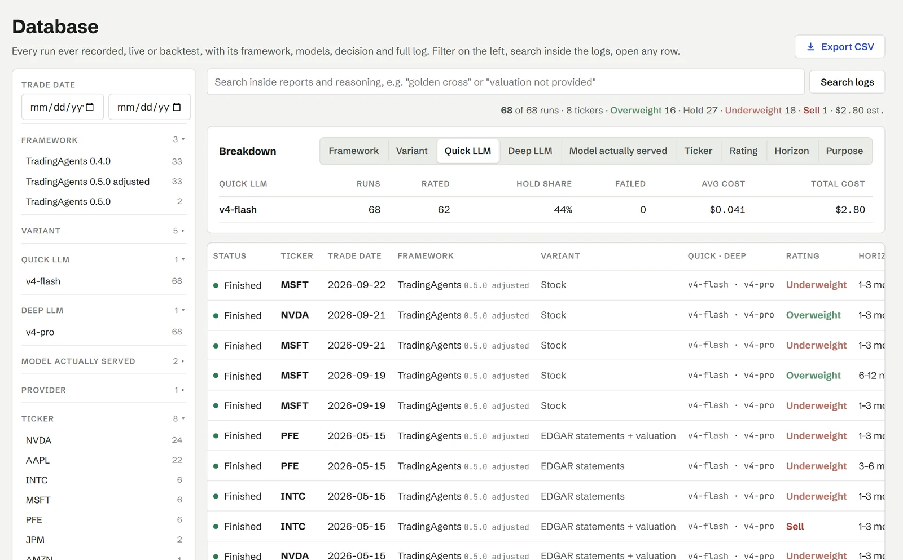The image size is (903, 560).
Task: Open the MSFT 2026-09-21 Underweight run
Action: 546,345
